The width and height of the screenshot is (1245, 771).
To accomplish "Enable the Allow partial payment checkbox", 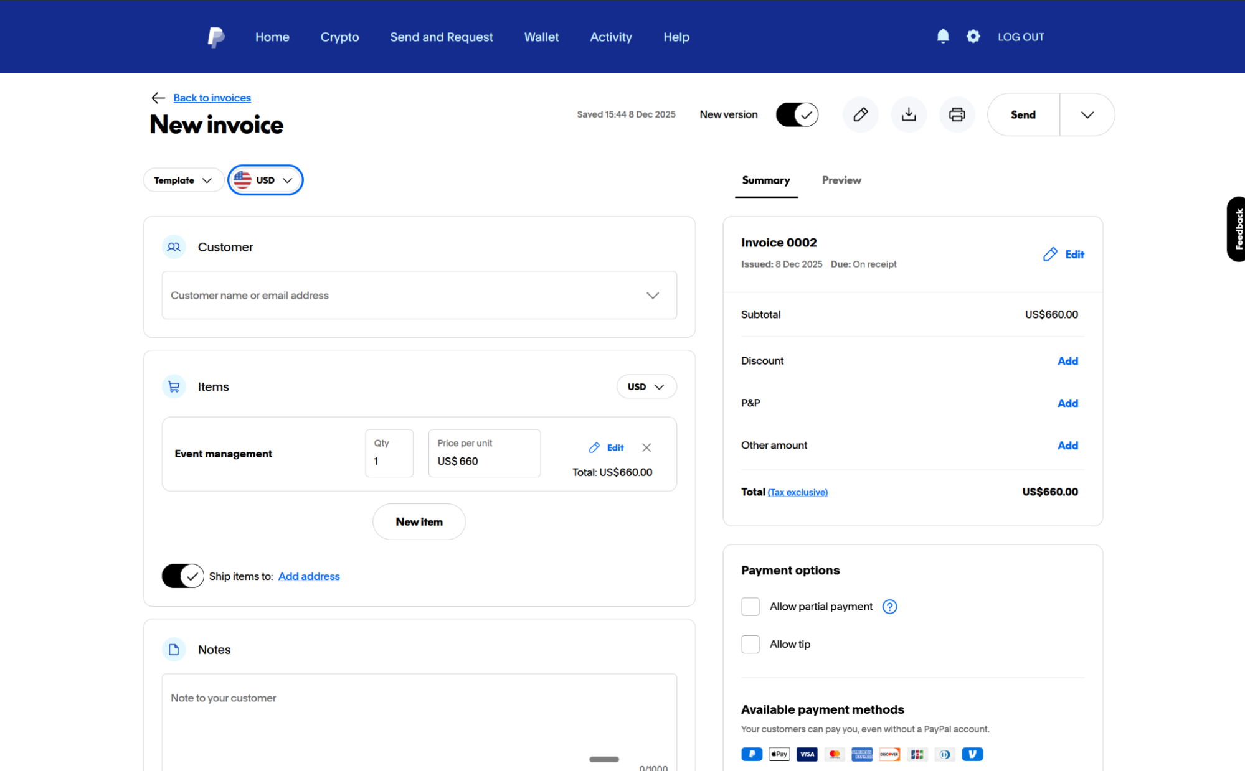I will [750, 606].
